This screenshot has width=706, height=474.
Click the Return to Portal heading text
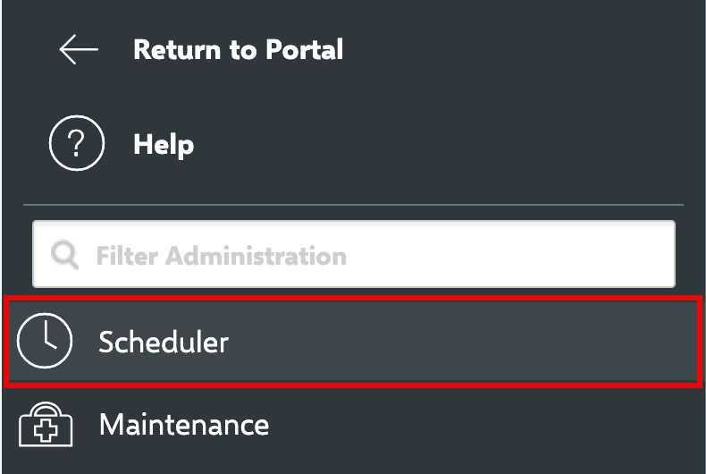point(237,50)
